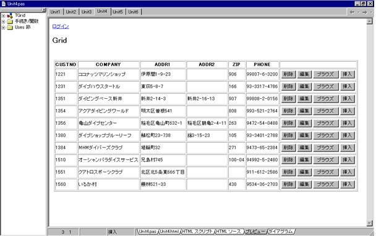Select the cell MHMダイバーズクラブ
The width and height of the screenshot is (376, 236).
(x=108, y=148)
